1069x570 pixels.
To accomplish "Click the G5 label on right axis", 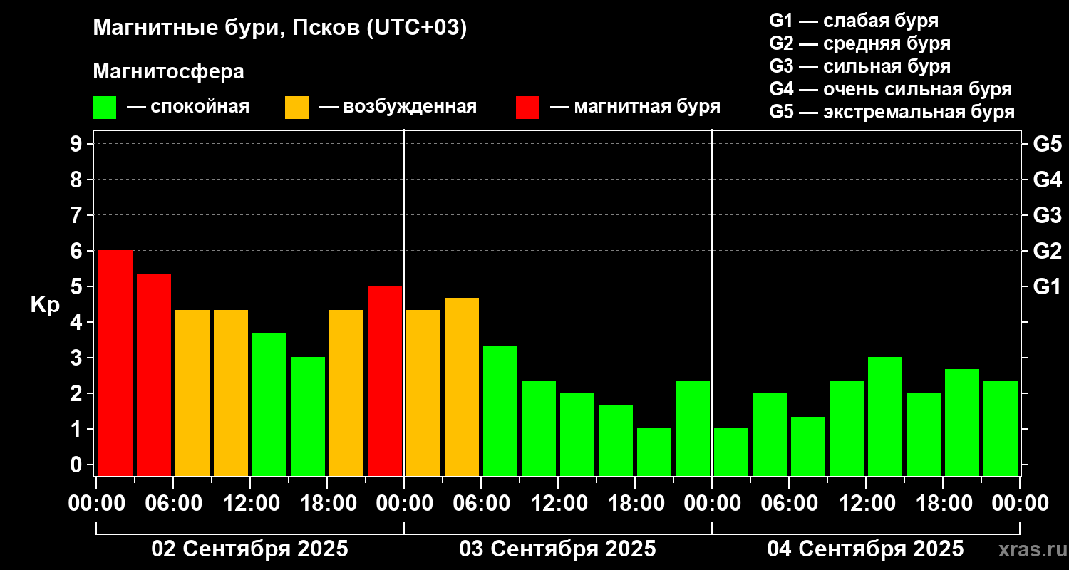I will pyautogui.click(x=1047, y=144).
